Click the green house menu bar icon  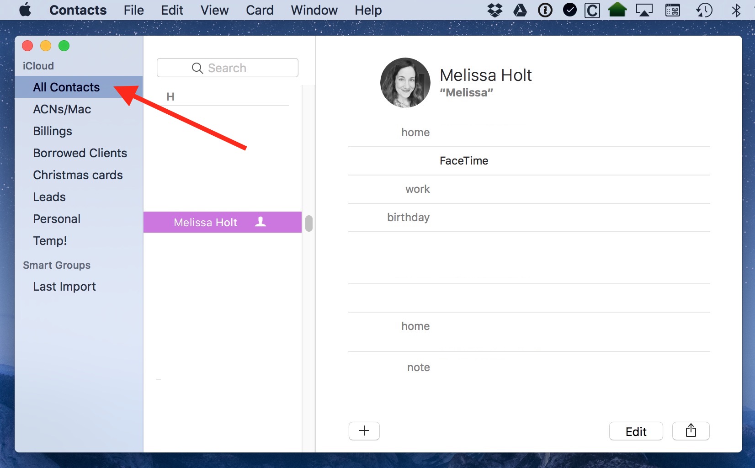pyautogui.click(x=617, y=10)
